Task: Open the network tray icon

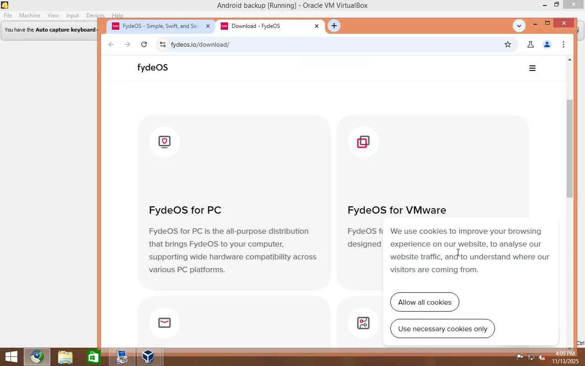Action: (x=531, y=357)
